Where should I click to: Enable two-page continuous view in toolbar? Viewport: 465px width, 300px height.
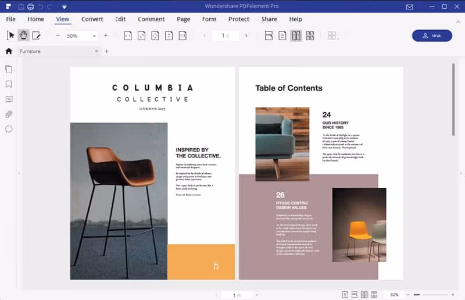point(310,35)
